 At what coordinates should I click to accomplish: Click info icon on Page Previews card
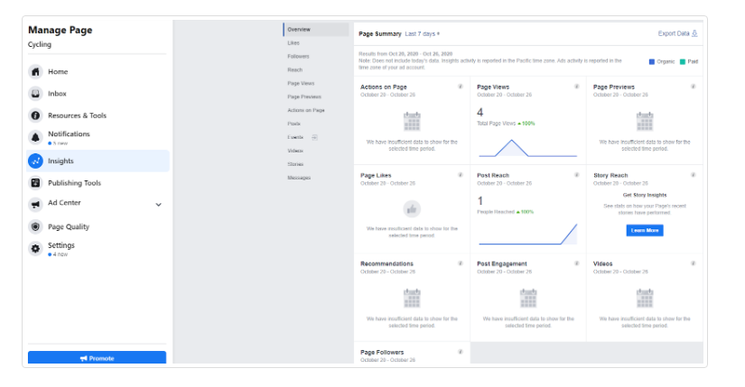[693, 87]
